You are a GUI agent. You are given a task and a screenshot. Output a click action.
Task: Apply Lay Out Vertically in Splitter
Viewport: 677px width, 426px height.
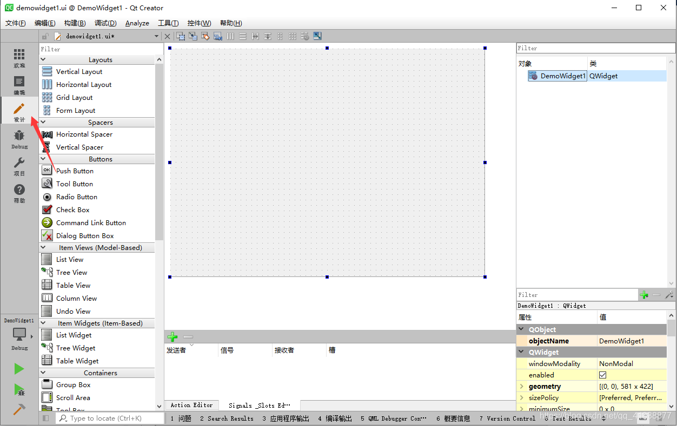click(268, 36)
